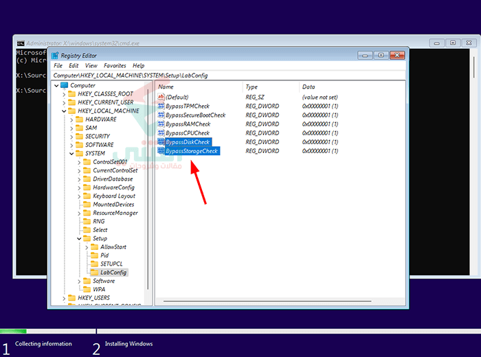Maximize the Registry Editor window
Screen dimensions: 481x357
coord(381,55)
